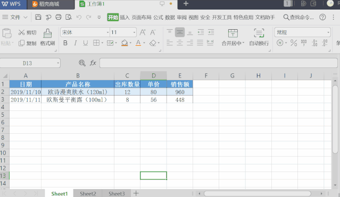Open a new document tab with plus

[x=186, y=4]
